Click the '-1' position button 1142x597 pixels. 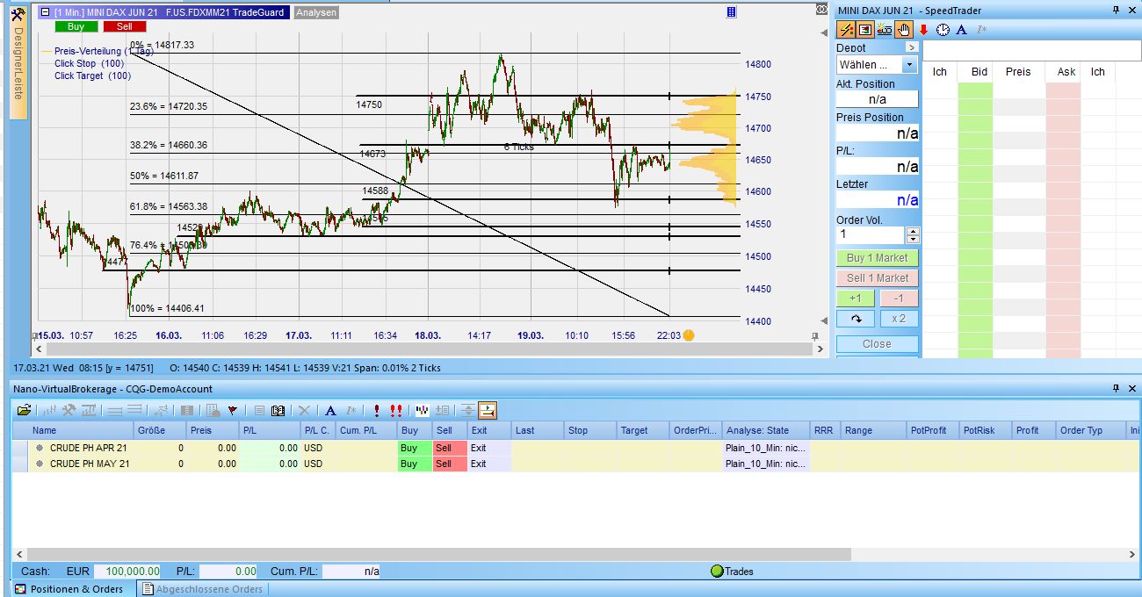click(900, 298)
